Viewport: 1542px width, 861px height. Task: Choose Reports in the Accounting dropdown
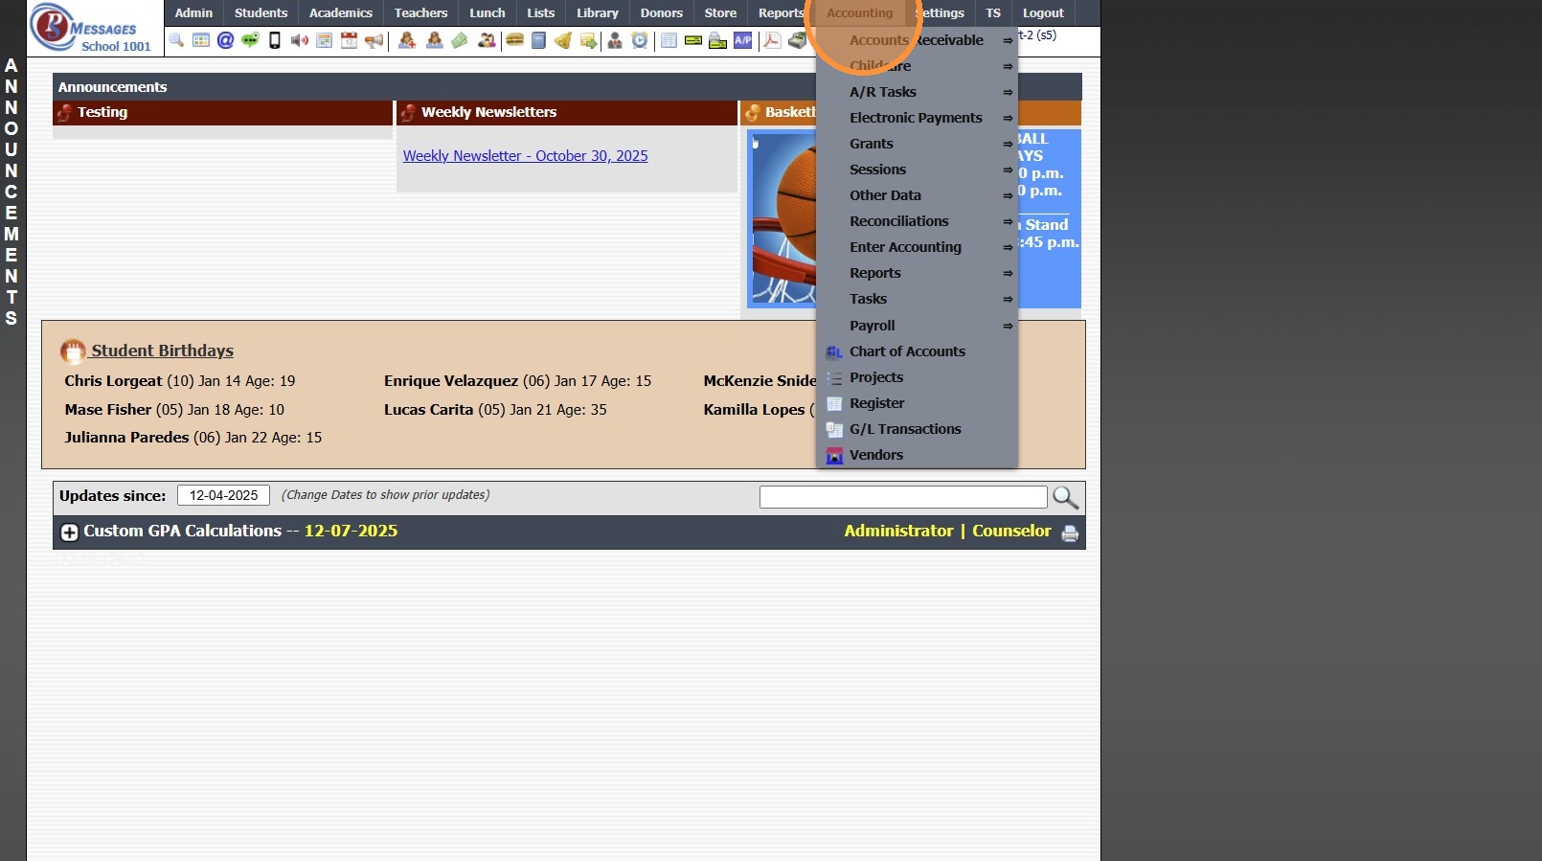[875, 273]
